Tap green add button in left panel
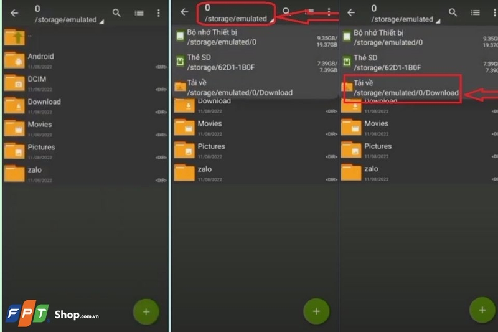 click(x=146, y=311)
